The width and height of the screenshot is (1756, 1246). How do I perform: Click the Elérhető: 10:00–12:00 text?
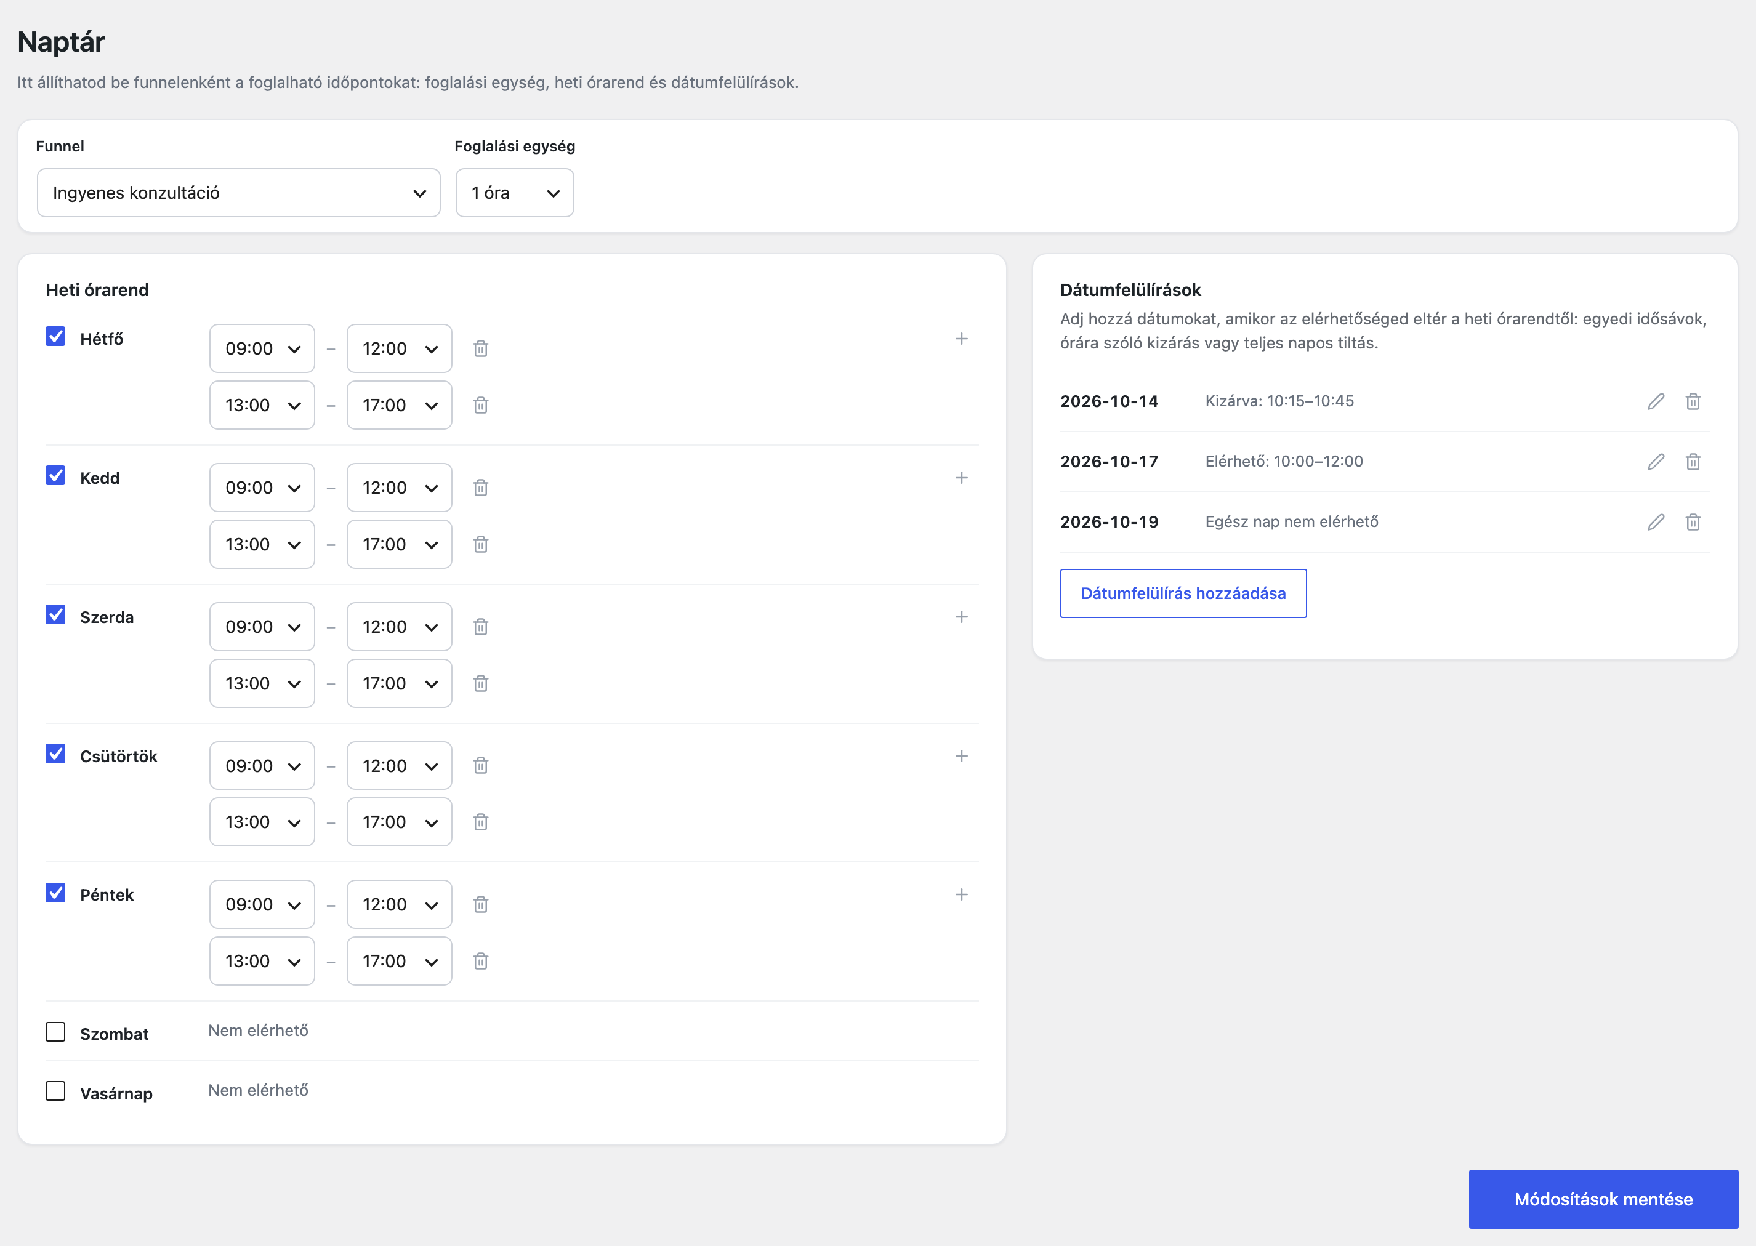pyautogui.click(x=1284, y=461)
